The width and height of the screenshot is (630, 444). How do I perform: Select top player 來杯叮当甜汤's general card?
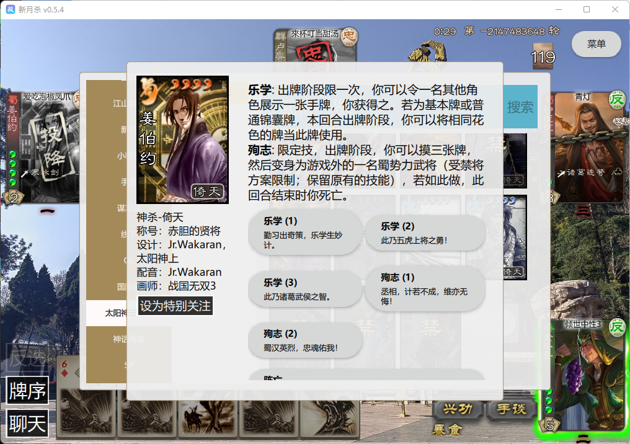pyautogui.click(x=314, y=45)
